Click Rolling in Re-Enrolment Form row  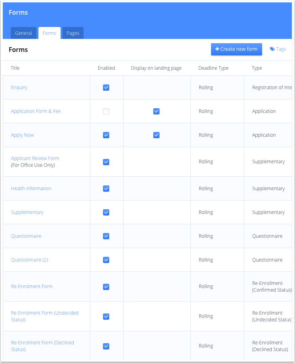pyautogui.click(x=206, y=287)
